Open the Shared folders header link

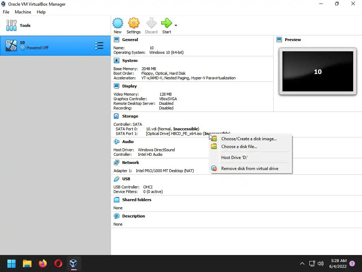tap(137, 200)
